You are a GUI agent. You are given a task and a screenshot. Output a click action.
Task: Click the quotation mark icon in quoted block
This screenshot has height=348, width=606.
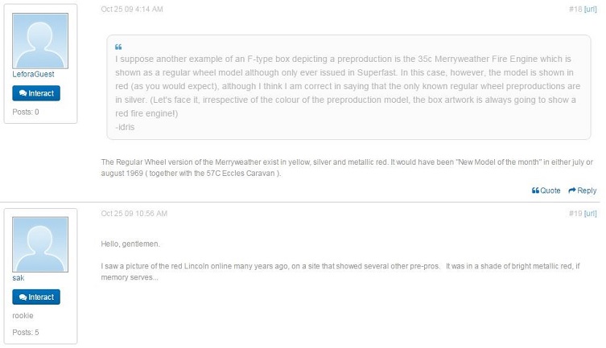click(118, 47)
